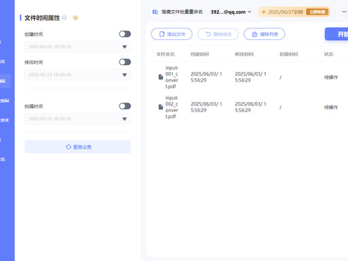Click modification time cell of input-001_convert.pdf row
348x261 pixels.
click(x=251, y=77)
